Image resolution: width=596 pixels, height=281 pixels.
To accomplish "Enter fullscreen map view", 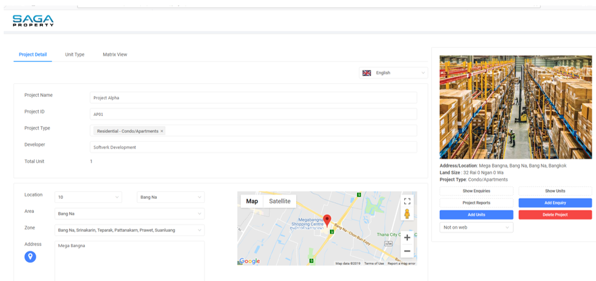I will point(407,201).
